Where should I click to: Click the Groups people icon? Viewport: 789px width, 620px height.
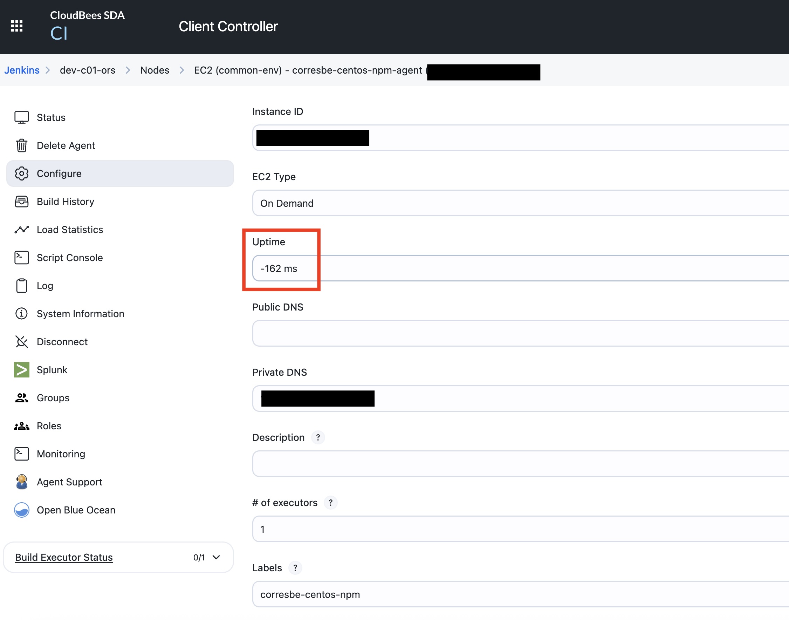coord(21,398)
